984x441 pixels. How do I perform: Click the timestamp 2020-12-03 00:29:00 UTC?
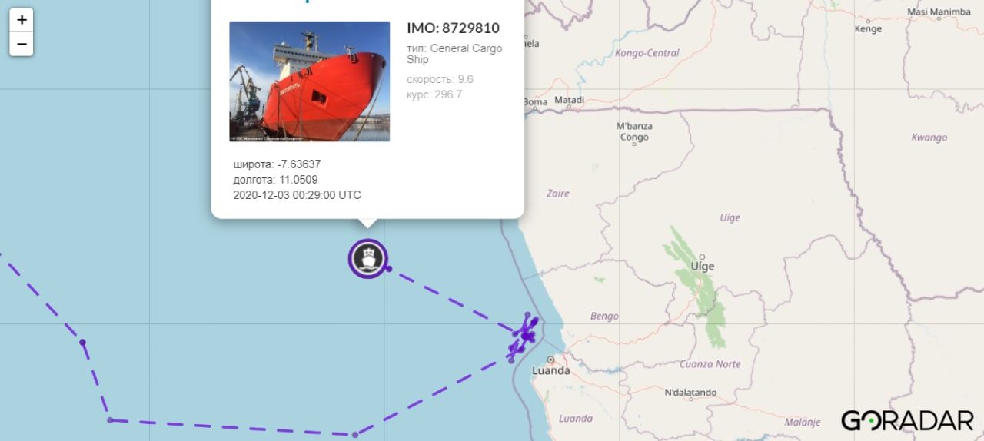(x=297, y=195)
